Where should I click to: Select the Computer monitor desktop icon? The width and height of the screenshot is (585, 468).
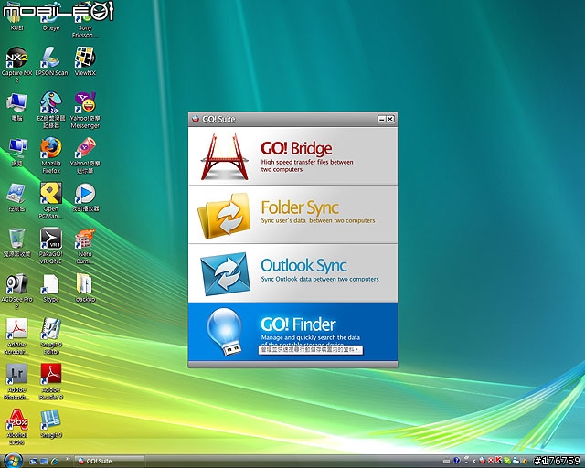(x=16, y=107)
